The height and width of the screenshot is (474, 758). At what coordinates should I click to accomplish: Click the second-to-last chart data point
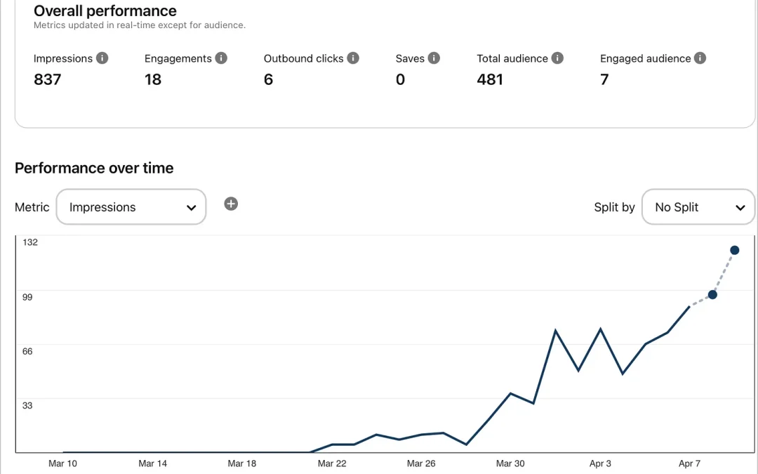[x=712, y=295]
